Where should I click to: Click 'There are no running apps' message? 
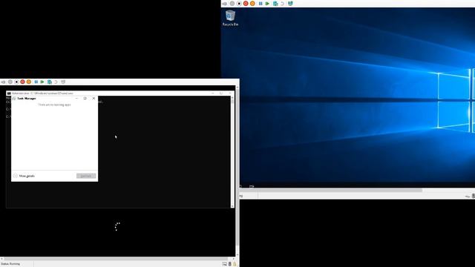(x=54, y=105)
